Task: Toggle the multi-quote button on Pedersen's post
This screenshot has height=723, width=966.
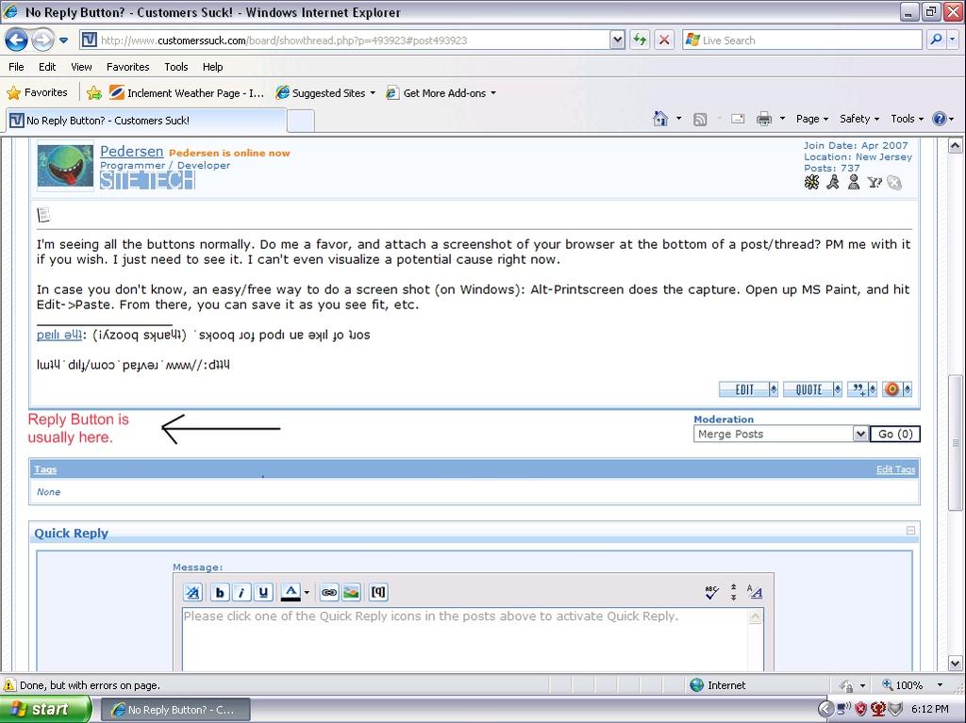Action: [x=860, y=389]
